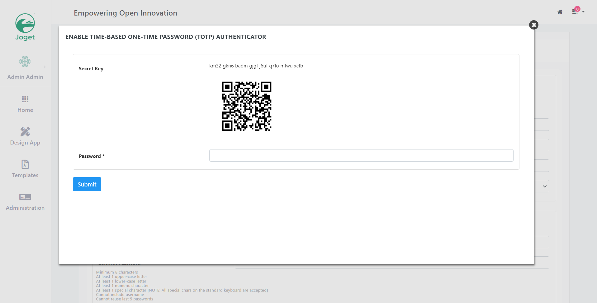
Task: Open the Admin Admin profile avatar
Action: [25, 62]
